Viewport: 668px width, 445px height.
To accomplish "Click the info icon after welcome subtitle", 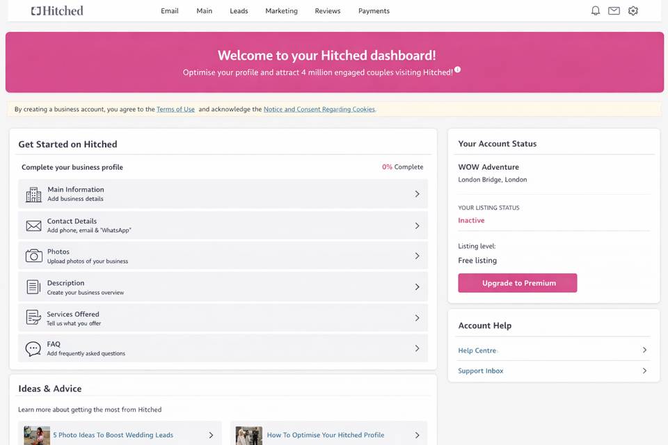I will coord(458,70).
